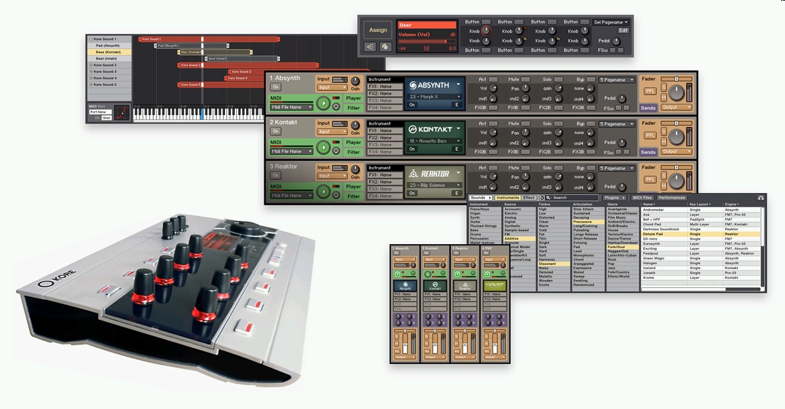Viewport: 785px width, 409px height.
Task: Click the routing tree icon below Assign
Action: [370, 46]
